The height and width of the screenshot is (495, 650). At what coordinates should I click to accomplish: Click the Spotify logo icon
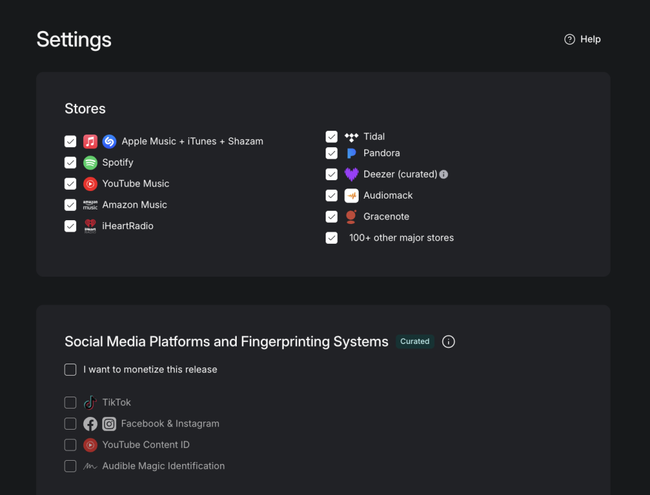tap(90, 162)
